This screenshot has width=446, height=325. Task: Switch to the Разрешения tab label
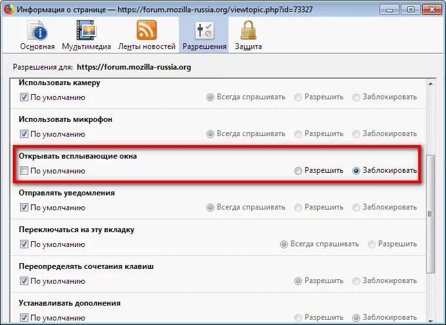coord(204,46)
